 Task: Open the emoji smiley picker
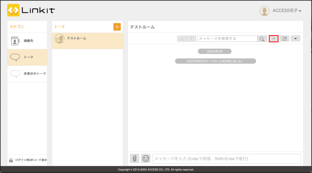tap(146, 158)
